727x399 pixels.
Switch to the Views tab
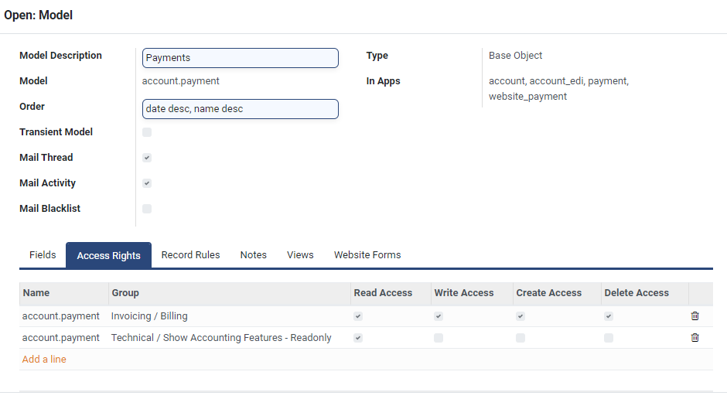click(300, 255)
